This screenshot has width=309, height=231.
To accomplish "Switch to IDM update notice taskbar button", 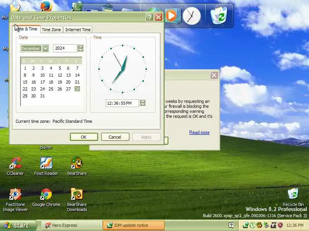I will [134, 225].
